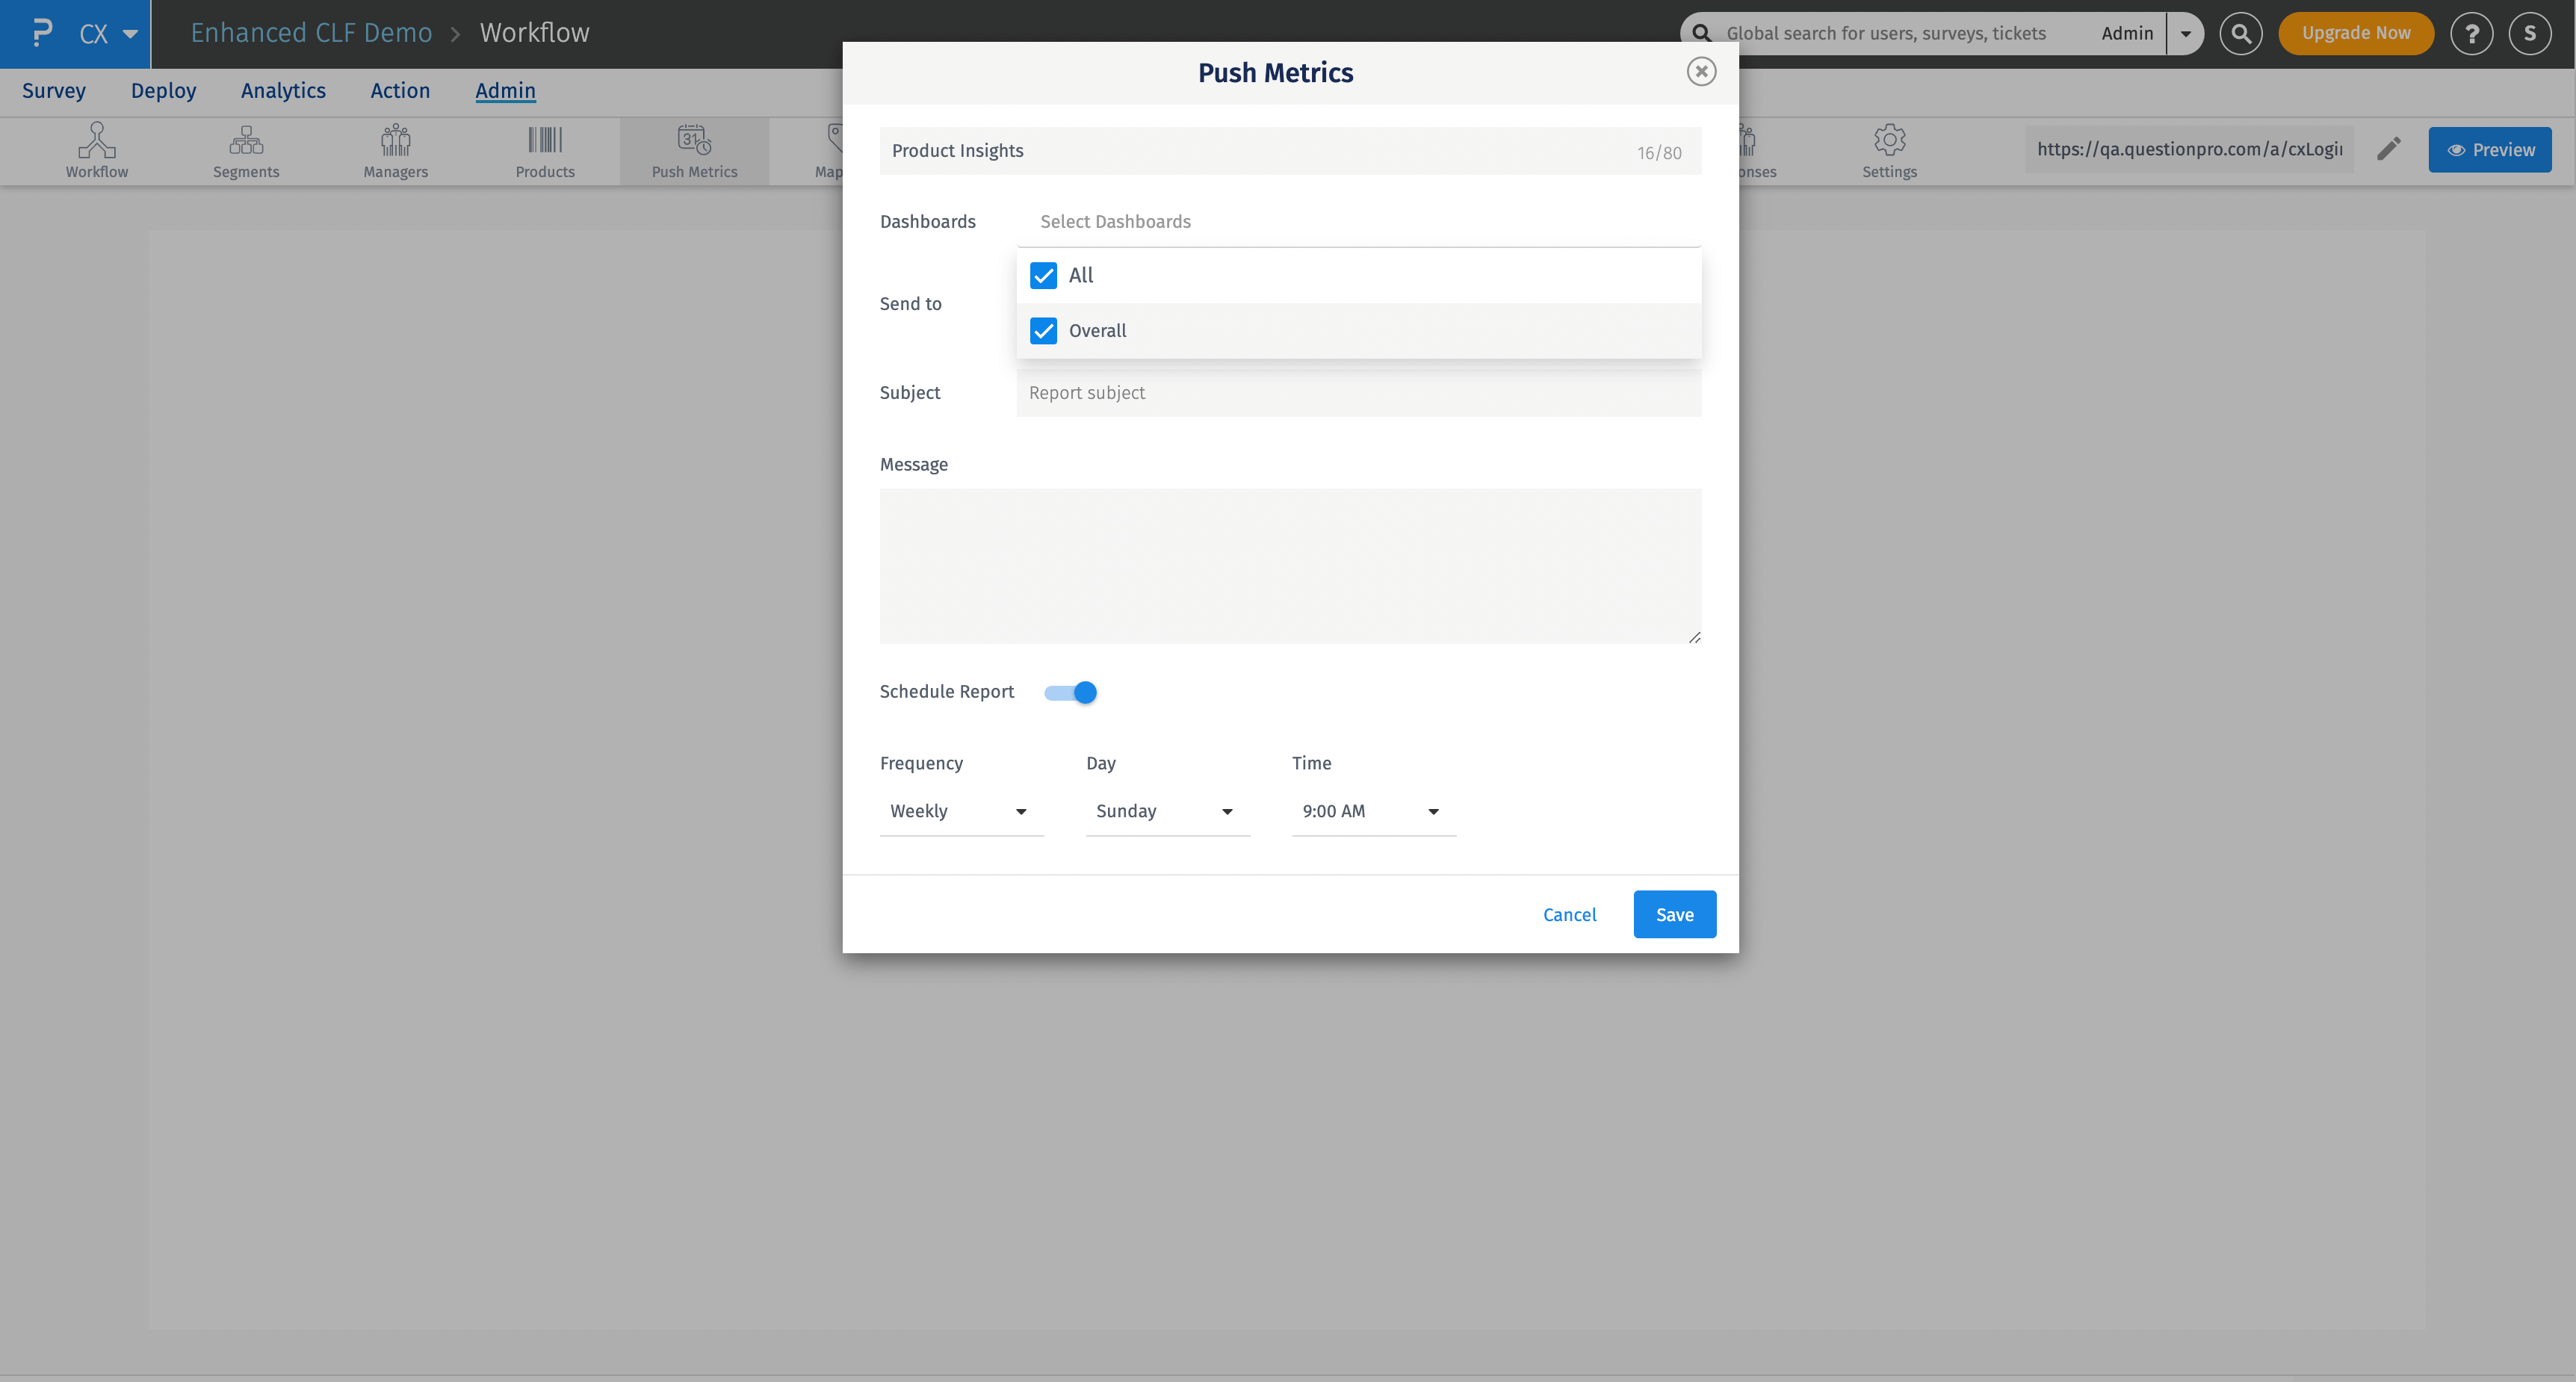Switch to the Analytics tab
Viewport: 2576px width, 1382px height.
click(283, 90)
